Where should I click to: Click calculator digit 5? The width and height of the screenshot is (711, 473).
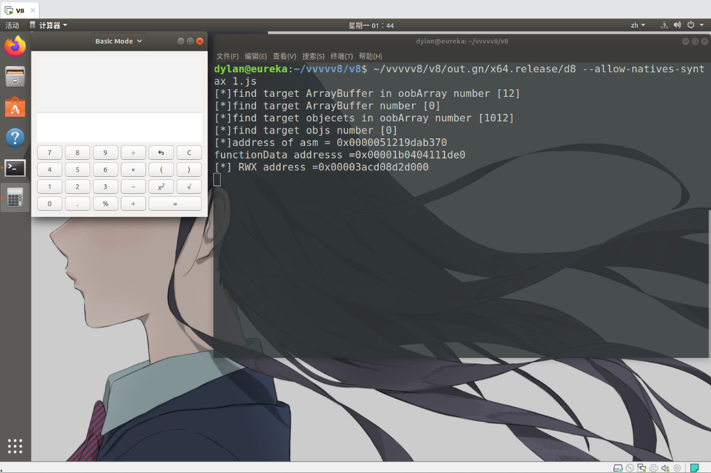[77, 170]
